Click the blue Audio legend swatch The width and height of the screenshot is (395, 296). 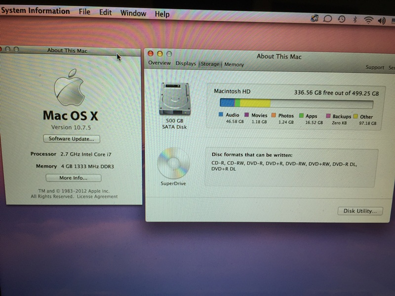click(x=221, y=114)
